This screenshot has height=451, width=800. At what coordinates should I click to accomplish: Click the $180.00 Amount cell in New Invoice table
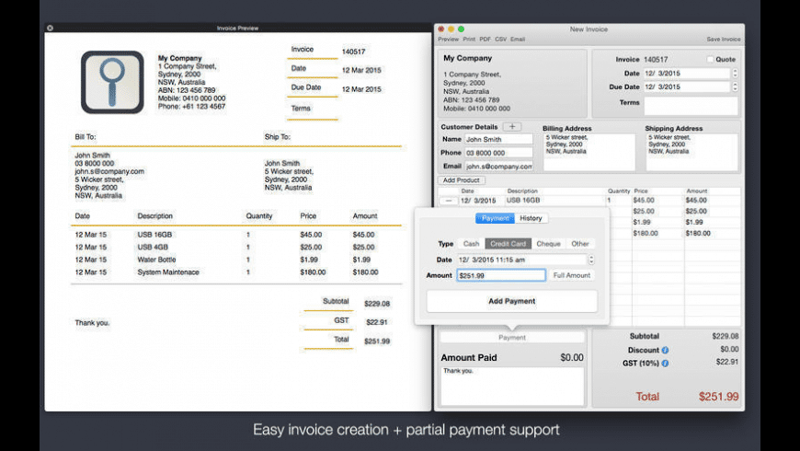coord(698,234)
